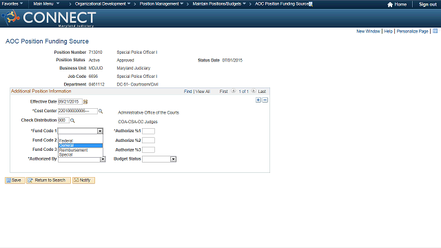Click the Status Date value 07/01/2015
This screenshot has width=441, height=248.
click(232, 60)
